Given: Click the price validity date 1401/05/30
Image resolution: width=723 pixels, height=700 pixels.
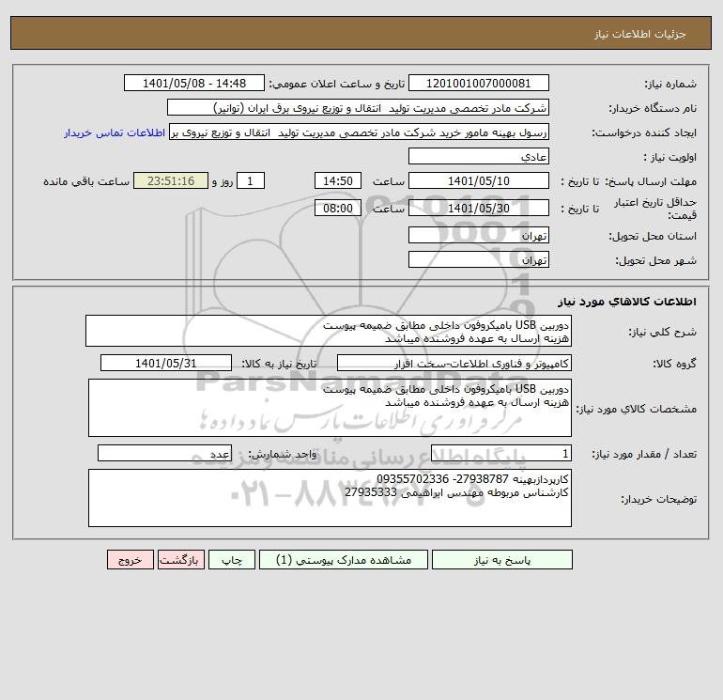Looking at the screenshot, I should [x=479, y=208].
